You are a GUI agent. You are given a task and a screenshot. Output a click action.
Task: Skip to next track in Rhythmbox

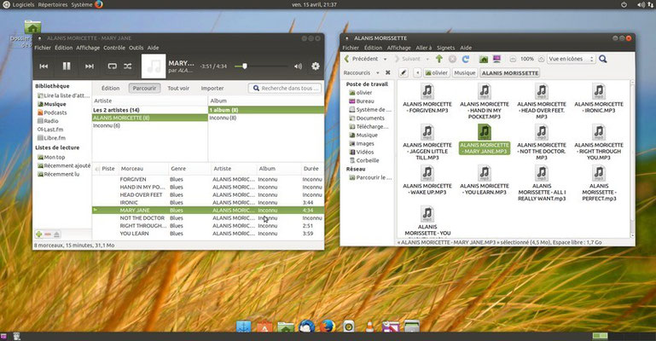click(x=89, y=66)
